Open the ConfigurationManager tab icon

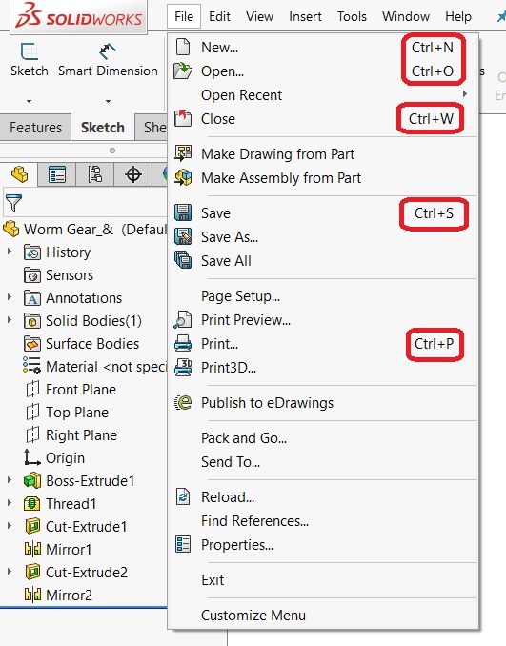tap(94, 174)
